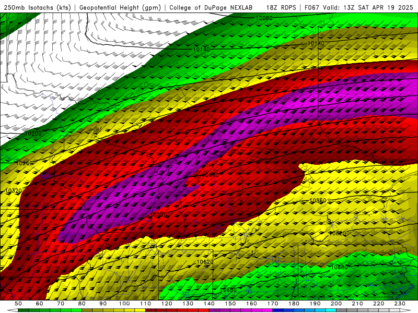Click the "250mb Isotachs (kts)" title text
Viewport: 418px width, 313px height.
pos(38,8)
